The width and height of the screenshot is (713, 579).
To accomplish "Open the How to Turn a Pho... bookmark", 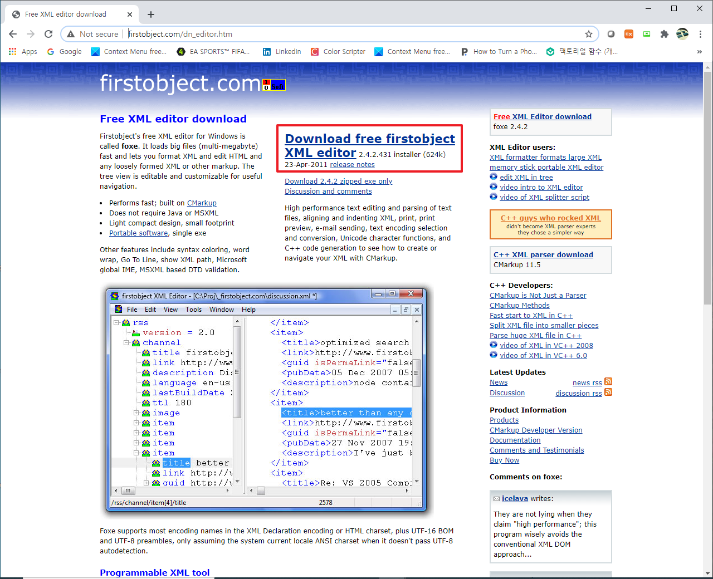I will pos(499,52).
